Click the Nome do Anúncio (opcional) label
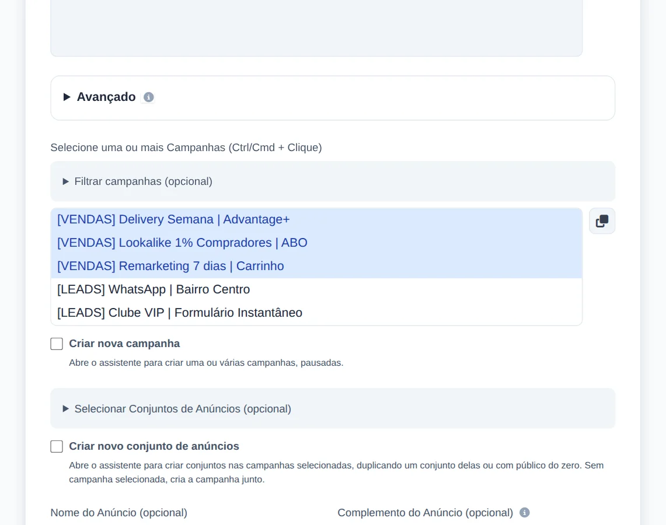 click(x=119, y=513)
